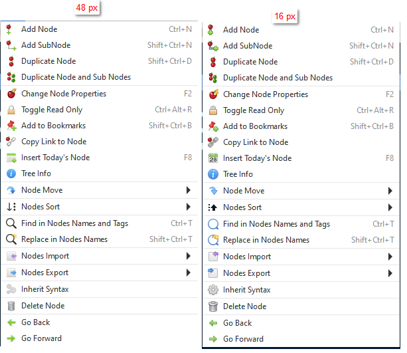Click Shift+Ctrl+N shortcut text in left menu
Viewport: 407px width, 353px height.
(170, 45)
